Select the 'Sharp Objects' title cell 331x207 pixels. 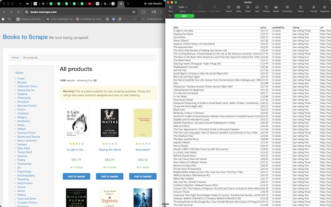(217, 40)
